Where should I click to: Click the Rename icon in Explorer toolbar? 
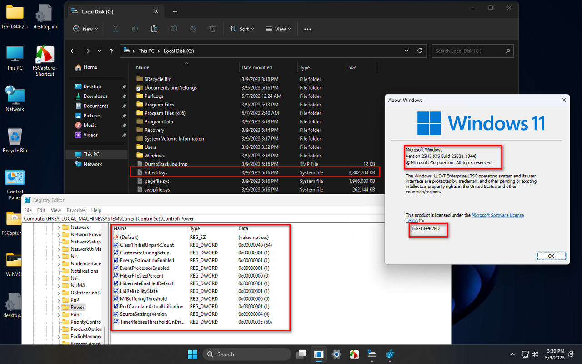click(x=174, y=29)
